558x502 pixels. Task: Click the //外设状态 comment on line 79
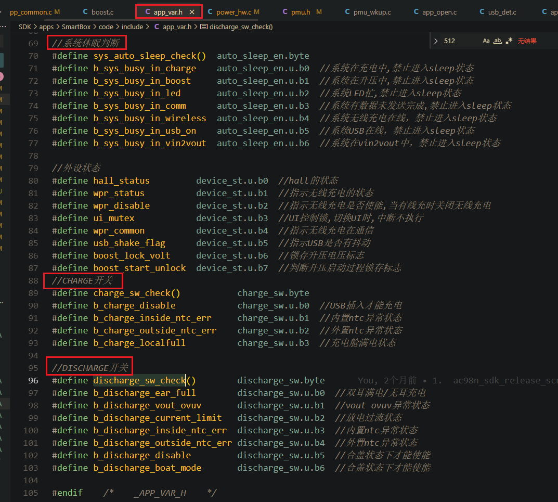(76, 168)
